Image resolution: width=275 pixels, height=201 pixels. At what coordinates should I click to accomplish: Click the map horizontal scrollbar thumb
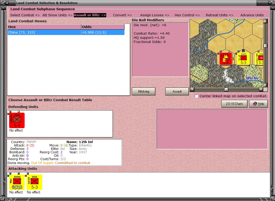pyautogui.click(x=226, y=89)
